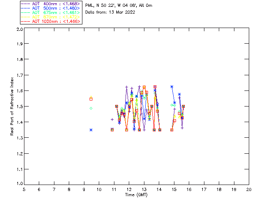
Task: Click the AOT 675nm legend entry
Action: tap(50, 12)
